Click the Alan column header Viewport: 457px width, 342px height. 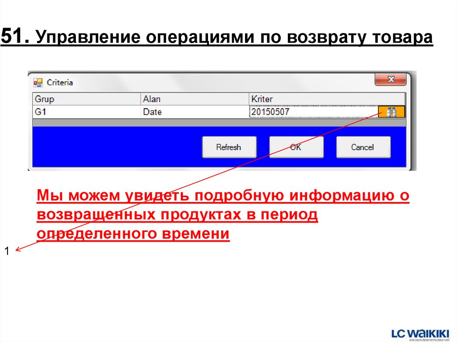point(195,99)
